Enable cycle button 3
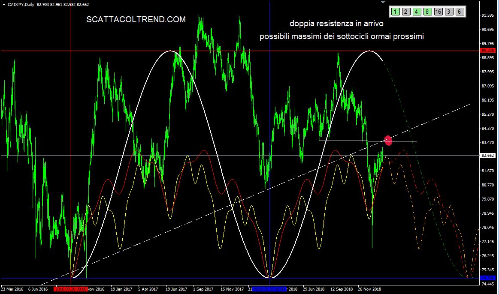Viewport: 499px width, 294px height. coord(449,12)
